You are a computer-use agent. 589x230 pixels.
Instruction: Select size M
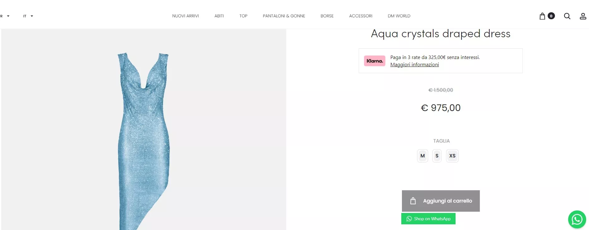(422, 156)
